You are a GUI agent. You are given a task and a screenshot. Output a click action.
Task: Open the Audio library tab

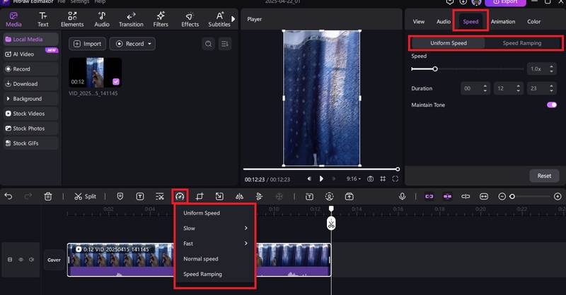coord(102,20)
